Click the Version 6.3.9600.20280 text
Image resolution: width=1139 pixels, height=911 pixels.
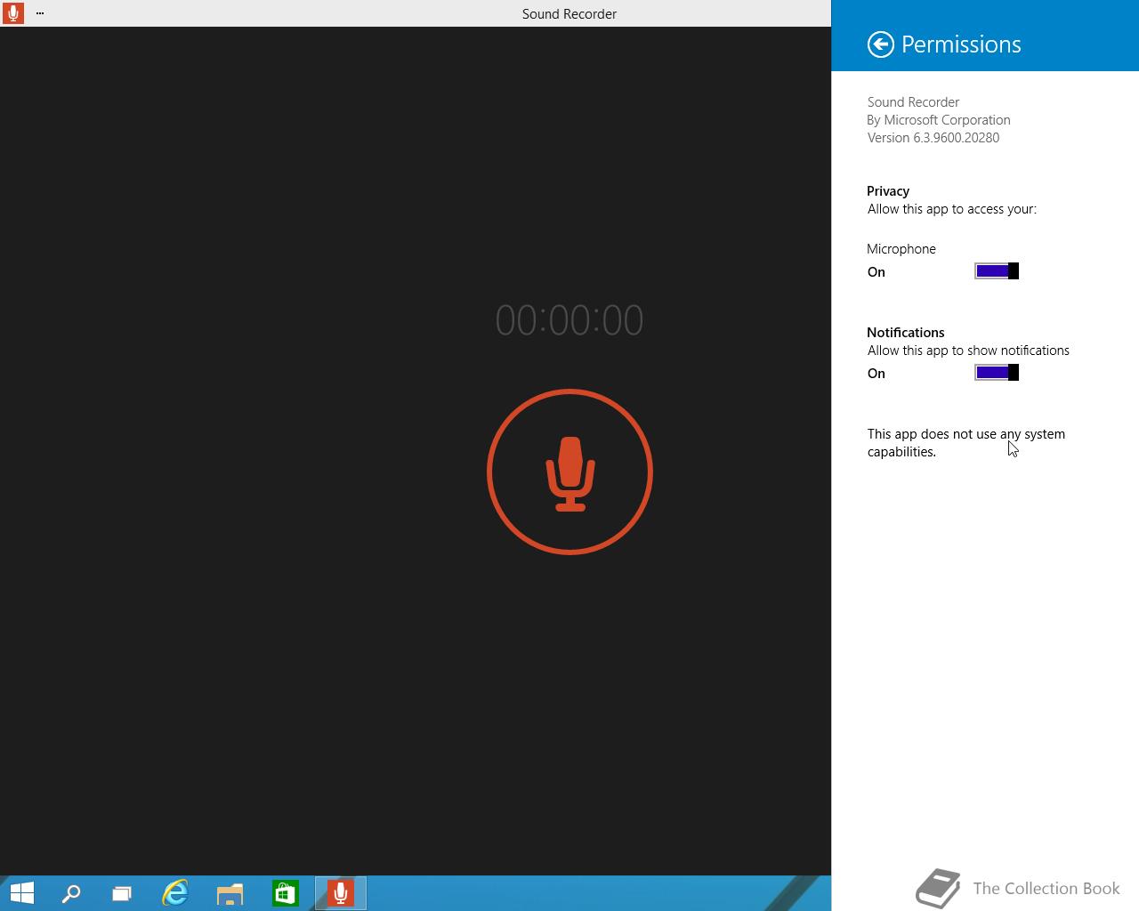point(933,138)
